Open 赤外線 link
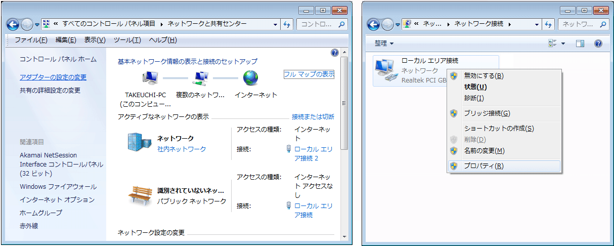The height and width of the screenshot is (246, 614). (x=29, y=226)
